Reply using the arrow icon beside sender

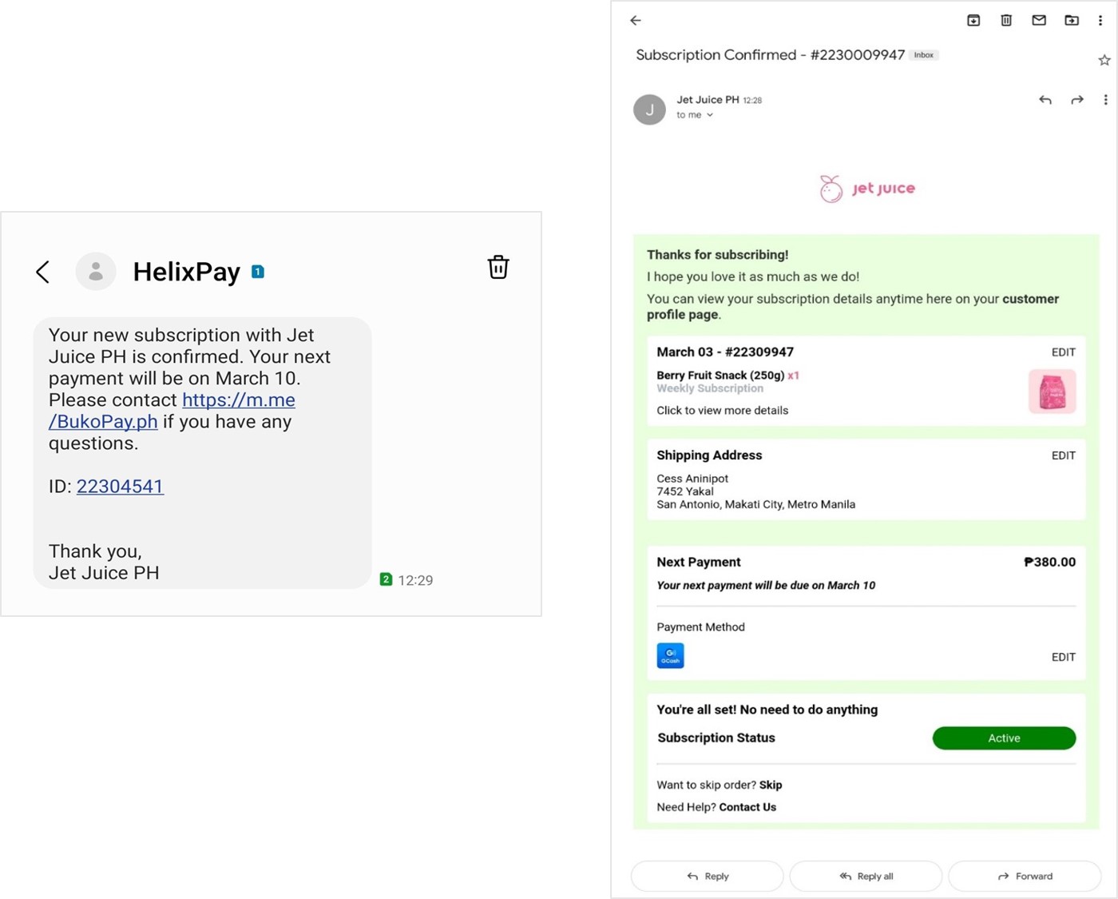pyautogui.click(x=1045, y=100)
